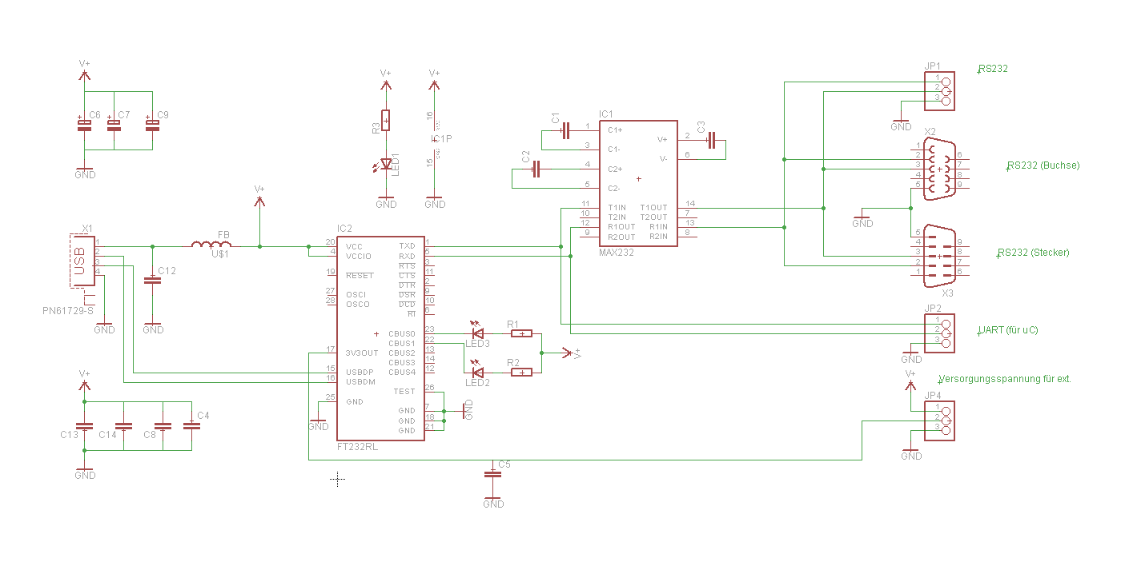Image resolution: width=1129 pixels, height=566 pixels.
Task: Click the IC1 reference designator
Action: click(606, 114)
